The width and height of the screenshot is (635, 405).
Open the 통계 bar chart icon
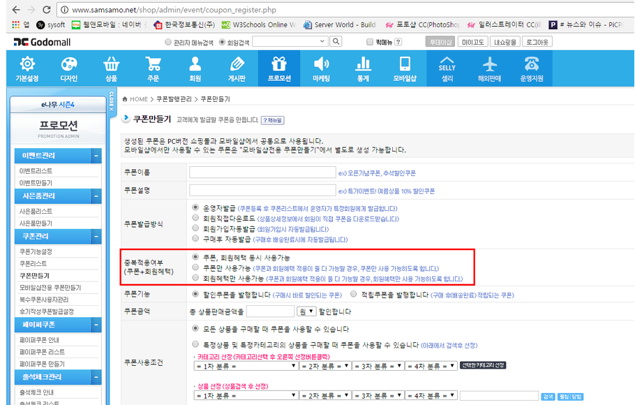pos(363,64)
